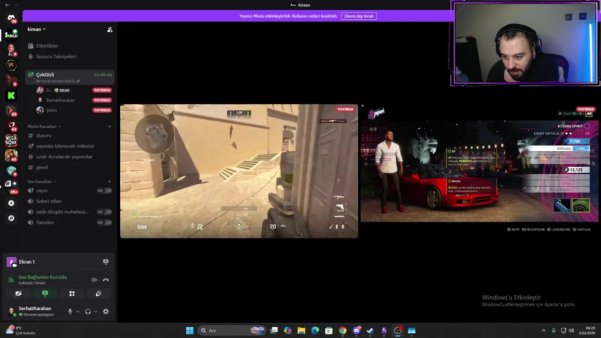Screen dimensions: 601x338
Task: Toggle screen share with green monitor button
Action: click(x=45, y=293)
